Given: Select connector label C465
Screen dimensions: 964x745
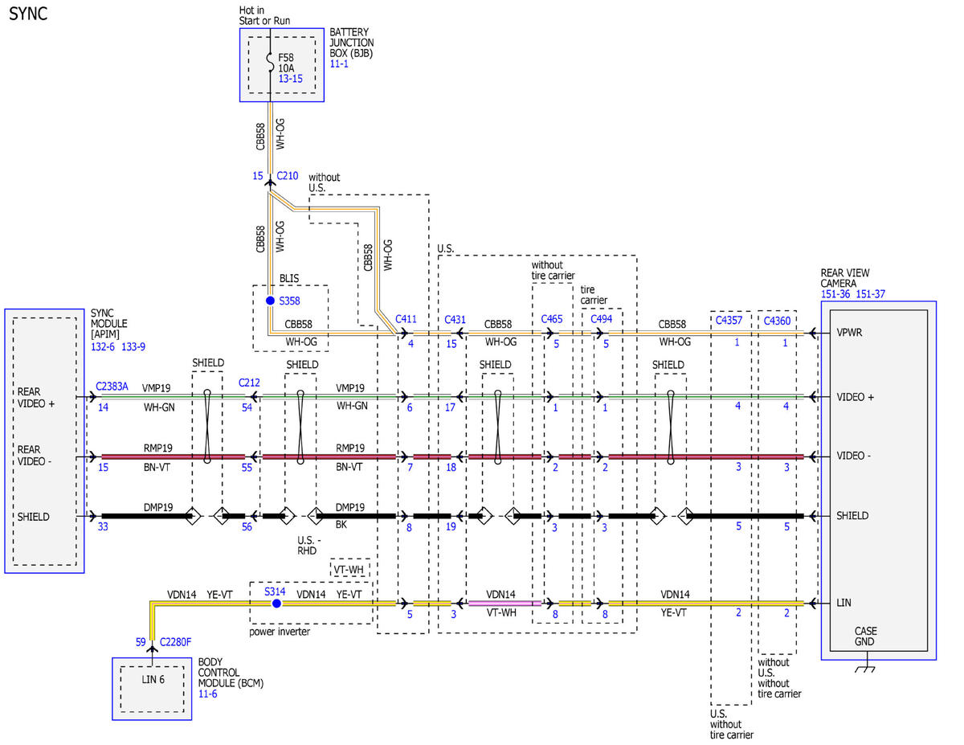Looking at the screenshot, I should click(x=552, y=319).
